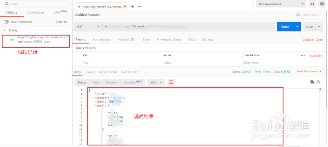Open the Code link
Image resolution: width=328 pixels, height=147 pixels.
click(x=319, y=40)
